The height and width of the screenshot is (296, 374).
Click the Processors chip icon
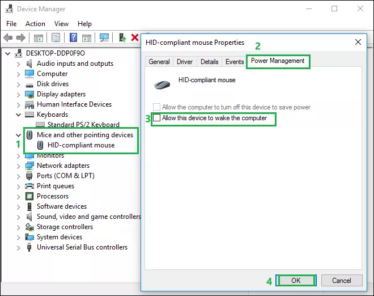point(29,196)
